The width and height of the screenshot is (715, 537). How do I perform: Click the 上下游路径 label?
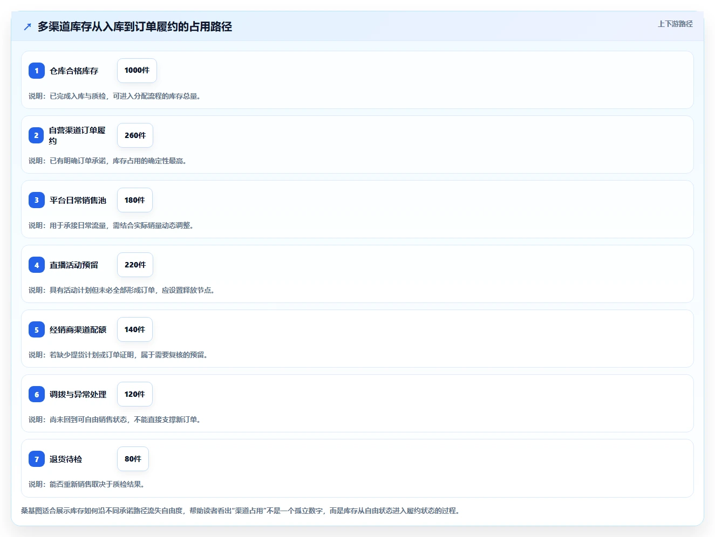[x=675, y=24]
